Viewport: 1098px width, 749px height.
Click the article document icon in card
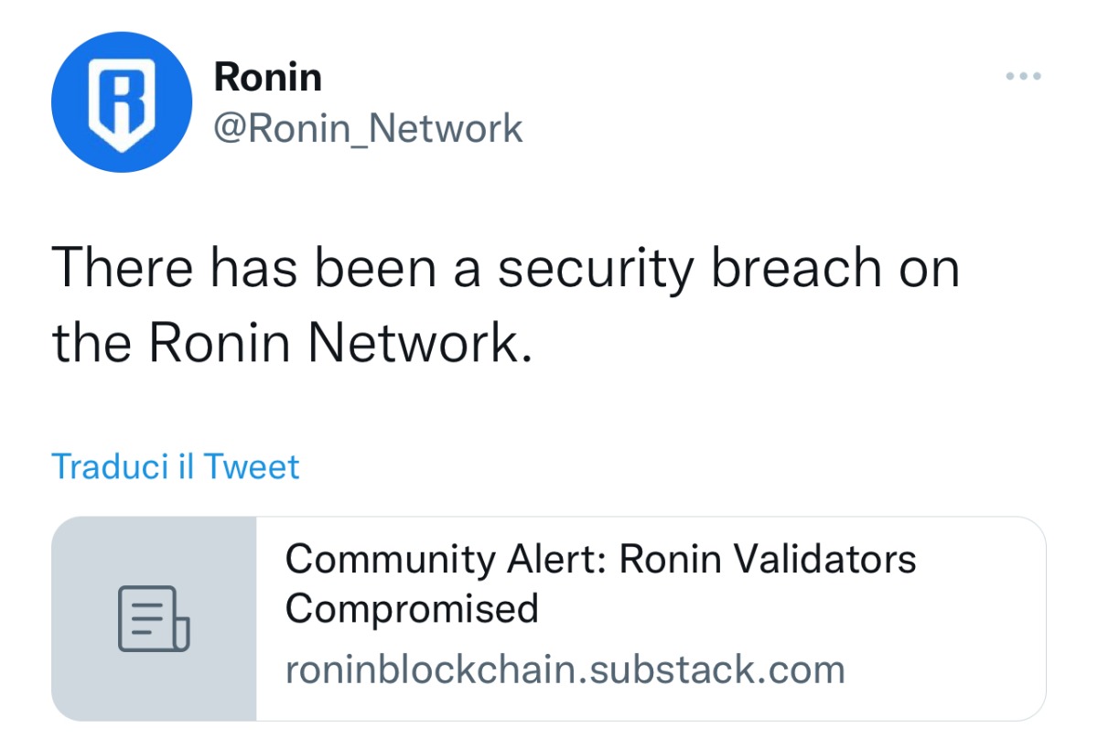(153, 619)
